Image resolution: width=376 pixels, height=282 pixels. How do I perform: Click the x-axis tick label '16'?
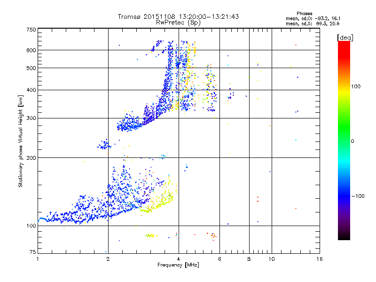(320, 259)
